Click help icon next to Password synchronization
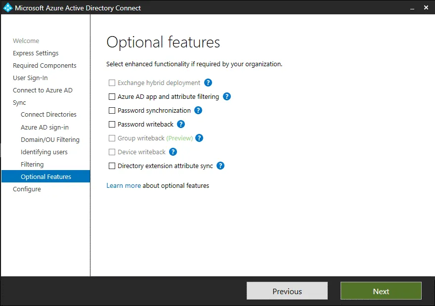 (198, 111)
